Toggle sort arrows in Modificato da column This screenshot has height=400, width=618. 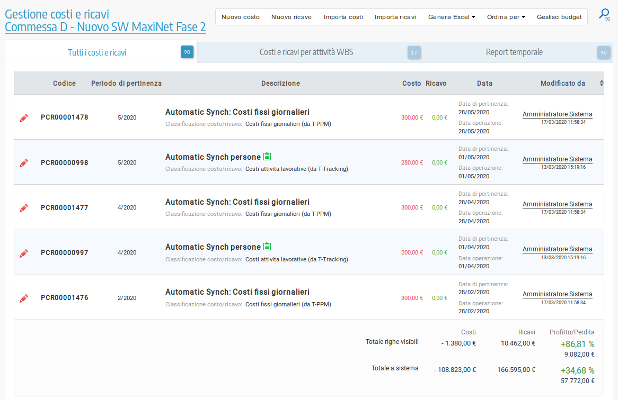coord(602,83)
